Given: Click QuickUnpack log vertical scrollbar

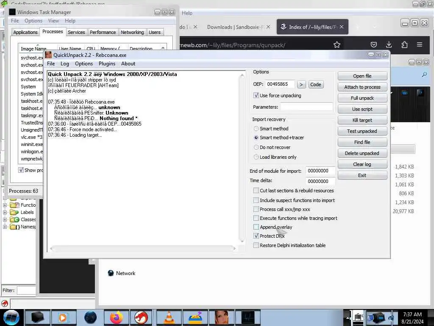Looking at the screenshot, I should point(242,158).
